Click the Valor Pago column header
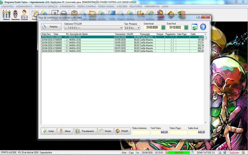Viewport: 248px width, 155px height. [x=182, y=34]
